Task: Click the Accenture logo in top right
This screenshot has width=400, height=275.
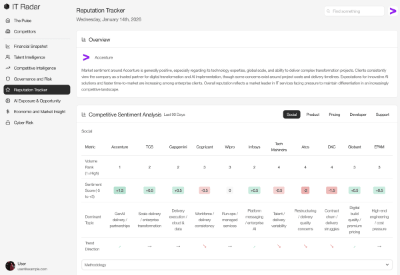Action: tap(393, 11)
